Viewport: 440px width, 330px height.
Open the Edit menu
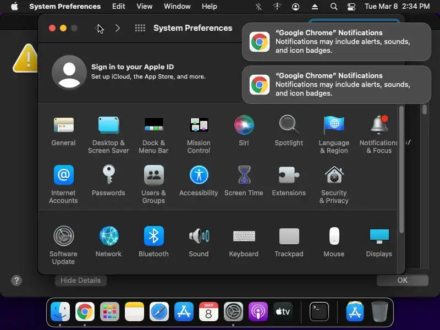click(118, 6)
